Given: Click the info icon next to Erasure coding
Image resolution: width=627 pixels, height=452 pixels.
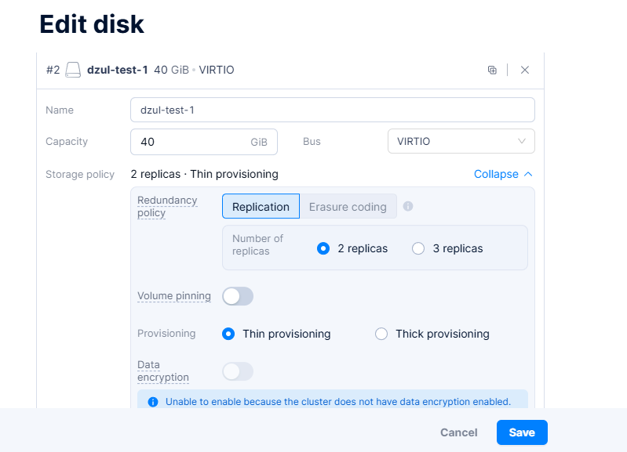Looking at the screenshot, I should (408, 207).
